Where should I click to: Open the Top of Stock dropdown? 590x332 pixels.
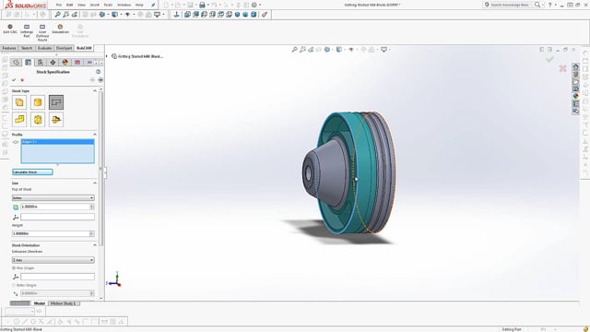click(x=53, y=197)
